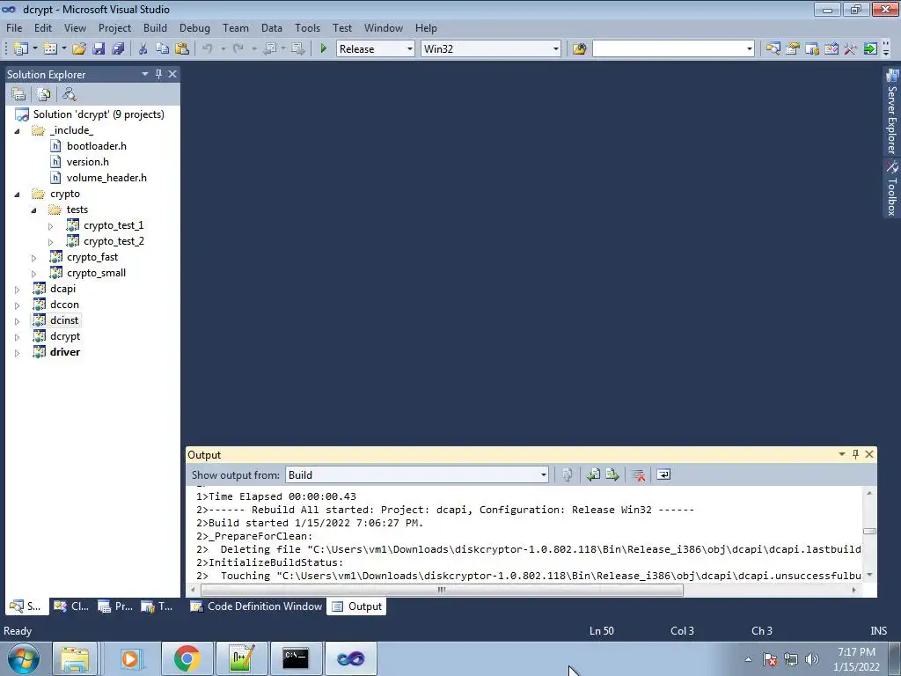Go to the previous message in Output
The width and height of the screenshot is (901, 676).
593,474
